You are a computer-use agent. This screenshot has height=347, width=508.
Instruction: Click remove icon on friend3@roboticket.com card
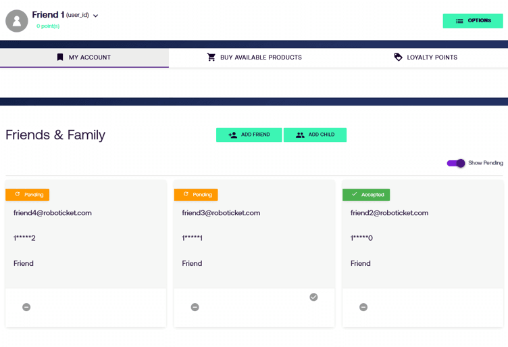[x=195, y=307]
